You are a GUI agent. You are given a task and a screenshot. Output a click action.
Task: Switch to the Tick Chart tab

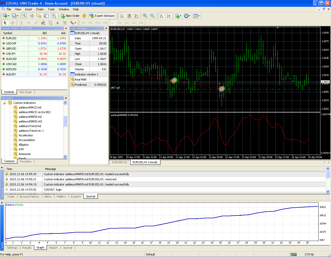(25, 92)
